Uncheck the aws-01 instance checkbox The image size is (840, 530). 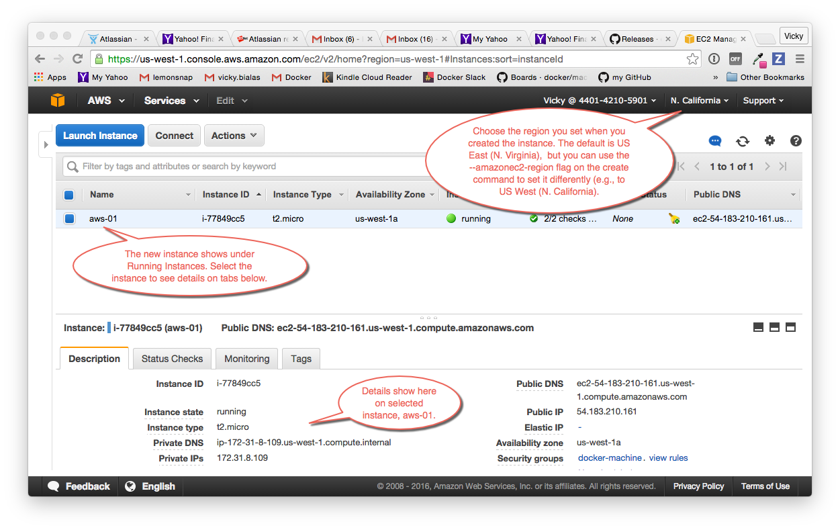tap(69, 218)
